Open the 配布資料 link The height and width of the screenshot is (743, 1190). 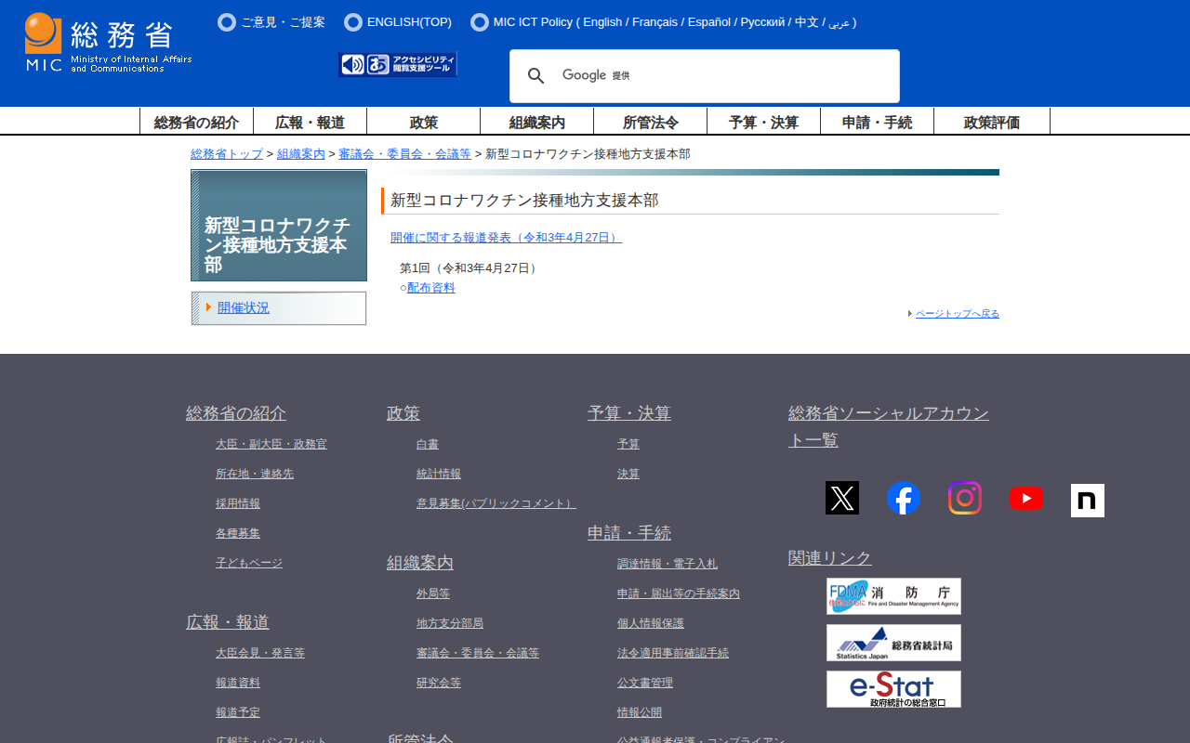pyautogui.click(x=431, y=288)
